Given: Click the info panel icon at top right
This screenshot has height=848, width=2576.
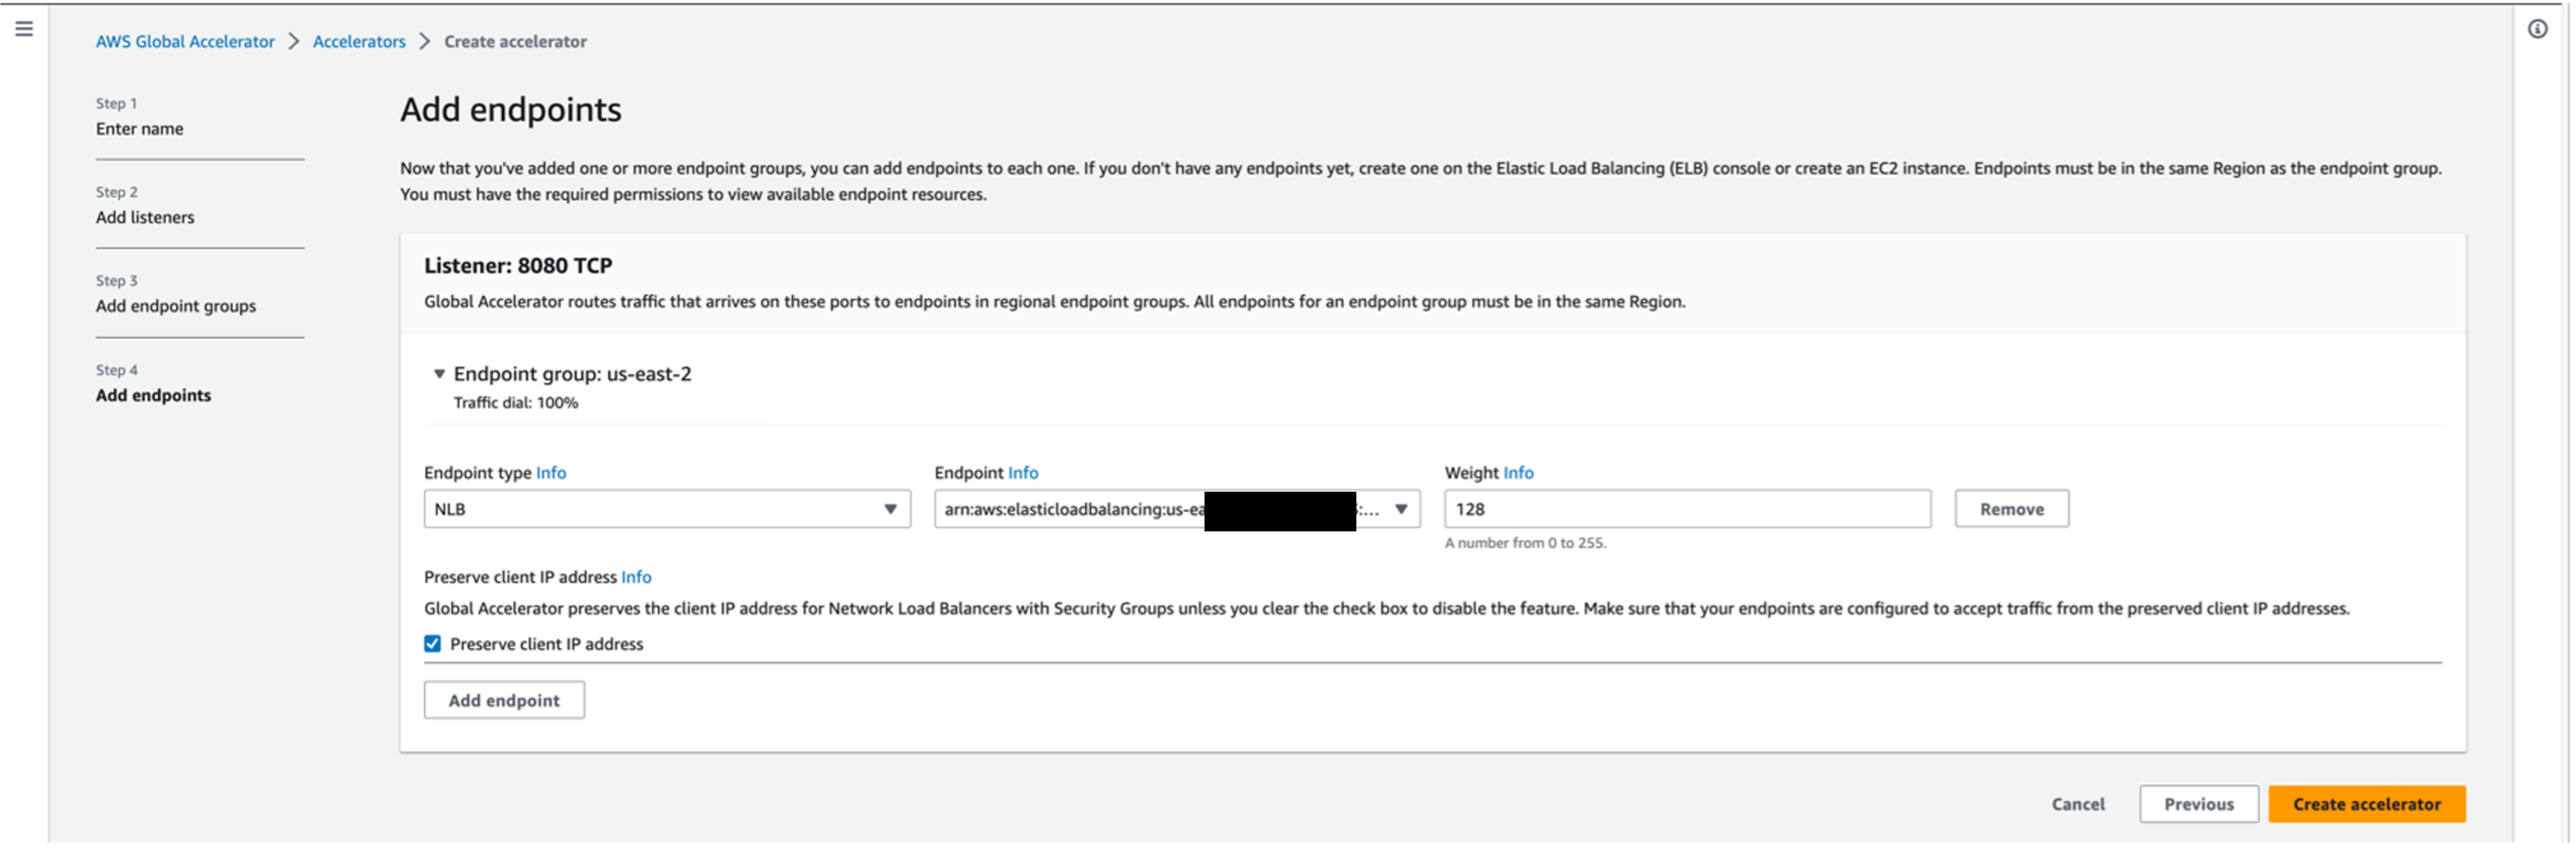Looking at the screenshot, I should point(2537,29).
